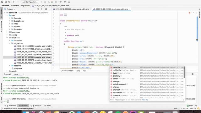Image resolution: width=201 pixels, height=113 pixels.
Task: Expand the Providers folder
Action: click(10, 29)
